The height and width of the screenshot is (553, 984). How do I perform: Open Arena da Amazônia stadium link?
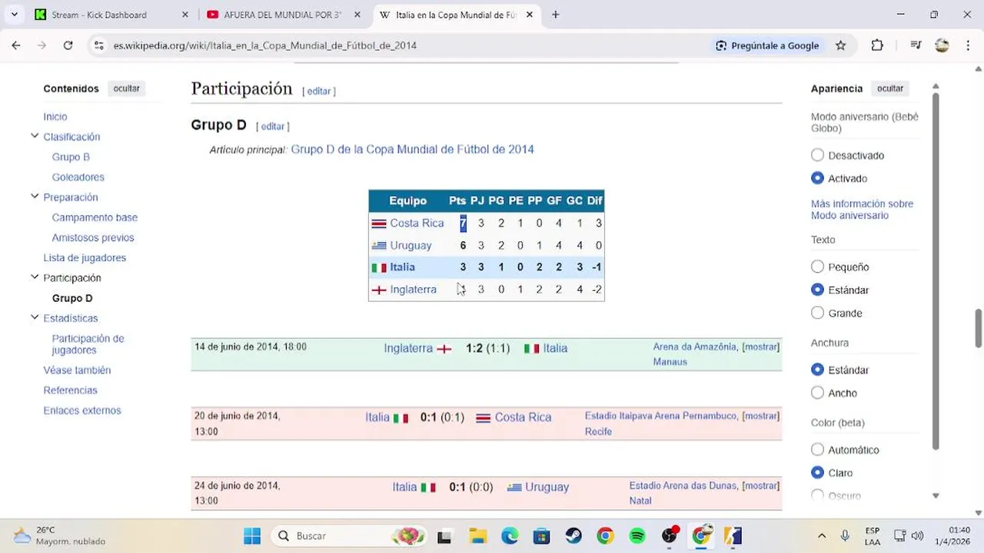click(694, 347)
